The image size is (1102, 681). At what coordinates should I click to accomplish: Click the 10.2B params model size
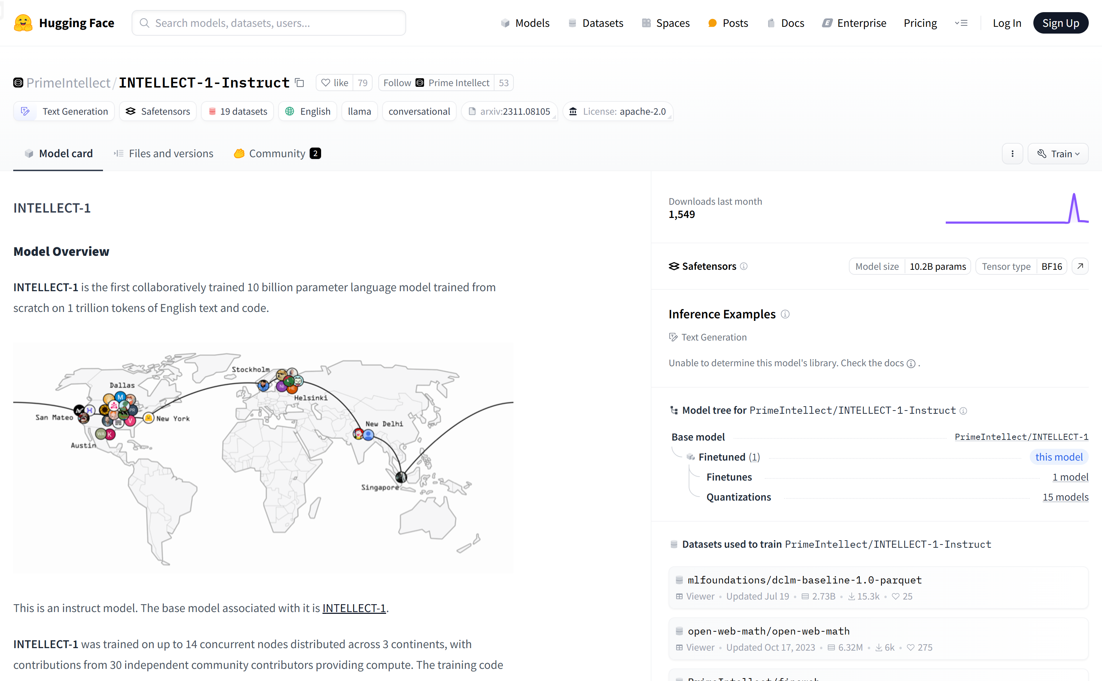tap(938, 267)
